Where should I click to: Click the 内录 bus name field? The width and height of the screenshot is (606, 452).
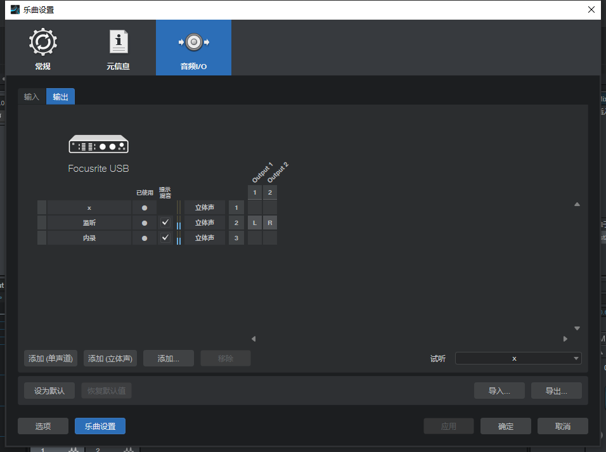(x=89, y=238)
